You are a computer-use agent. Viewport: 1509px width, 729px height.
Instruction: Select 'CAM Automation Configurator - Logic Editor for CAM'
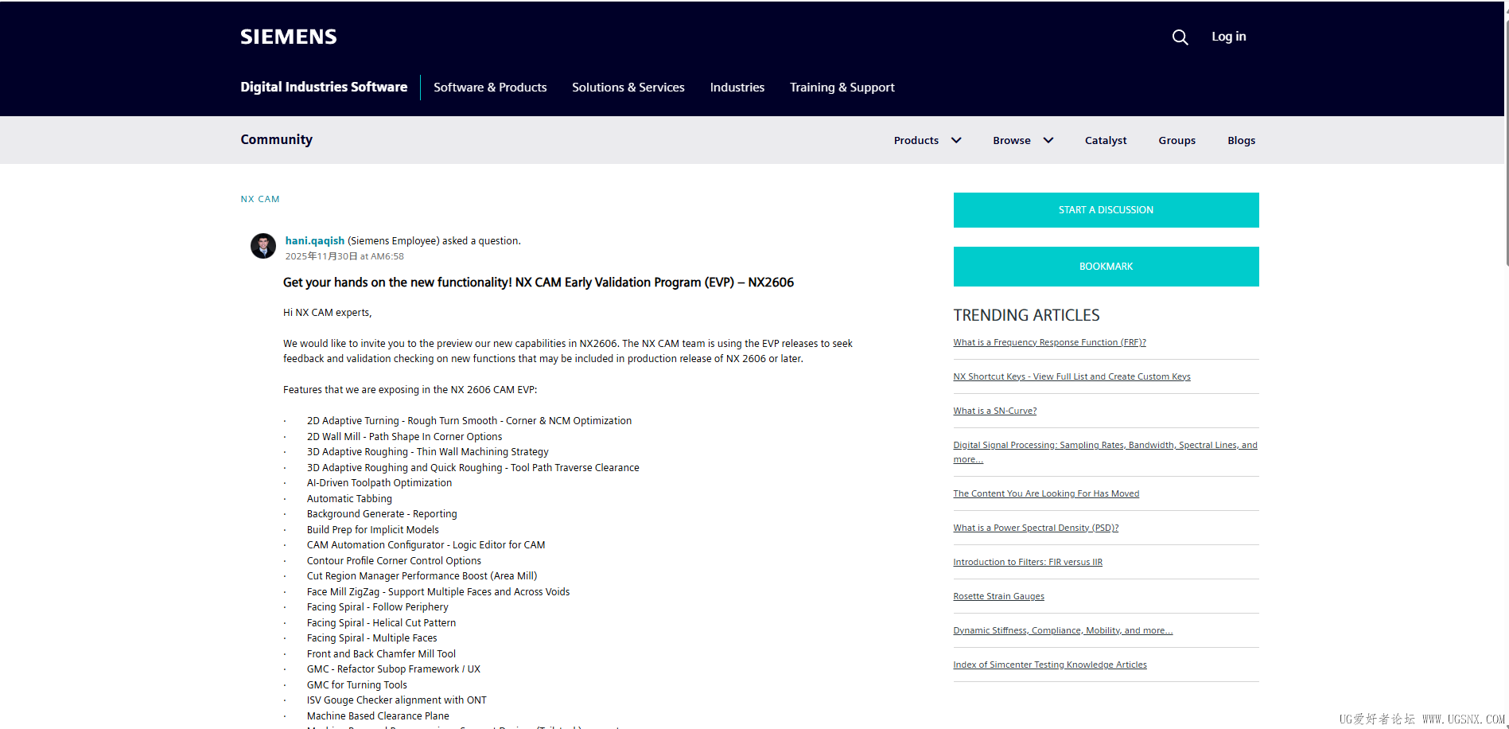pos(426,545)
